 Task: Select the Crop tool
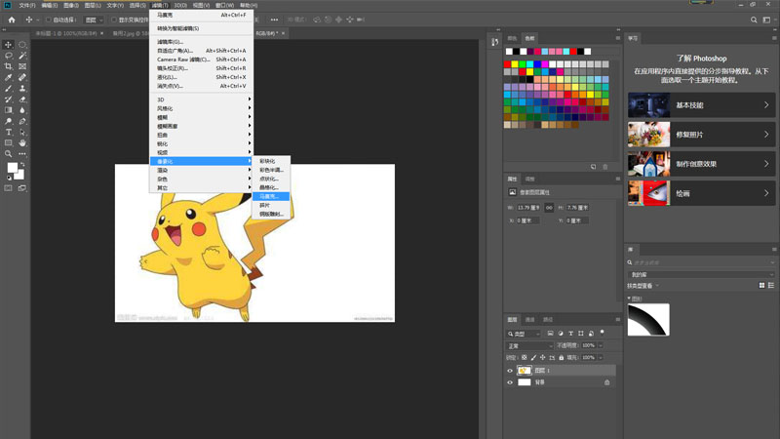[x=9, y=66]
